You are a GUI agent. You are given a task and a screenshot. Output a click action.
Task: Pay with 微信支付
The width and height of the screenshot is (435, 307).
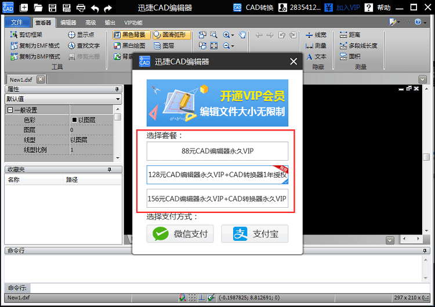point(180,234)
